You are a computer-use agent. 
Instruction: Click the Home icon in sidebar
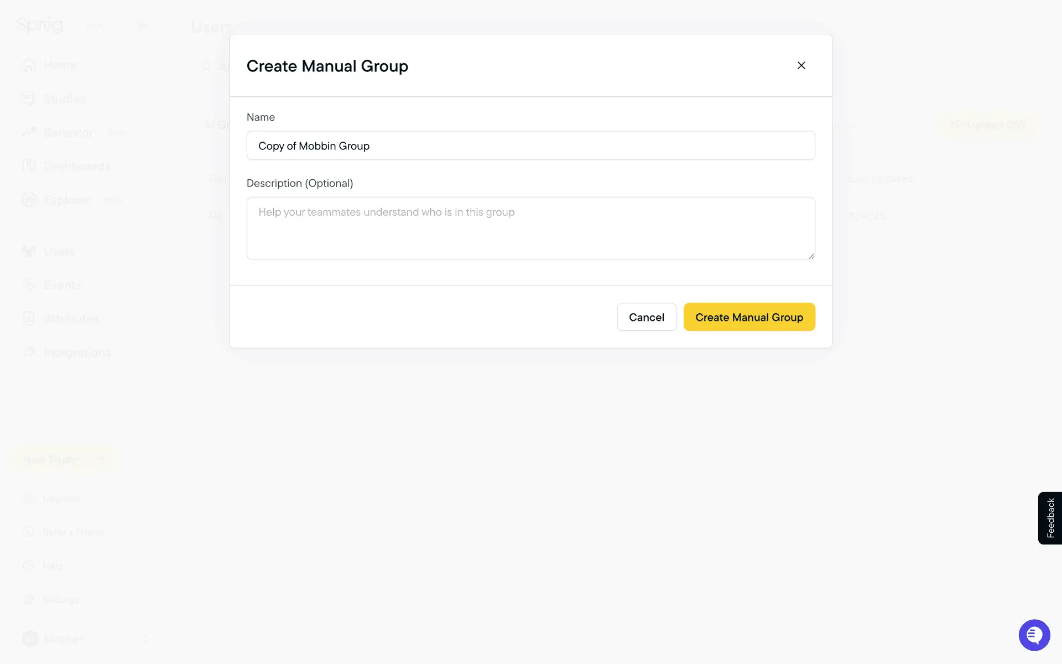coord(29,65)
